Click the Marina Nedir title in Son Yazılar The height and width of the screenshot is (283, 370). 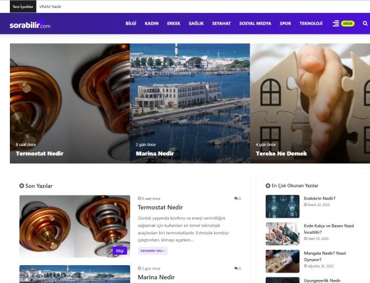(156, 277)
